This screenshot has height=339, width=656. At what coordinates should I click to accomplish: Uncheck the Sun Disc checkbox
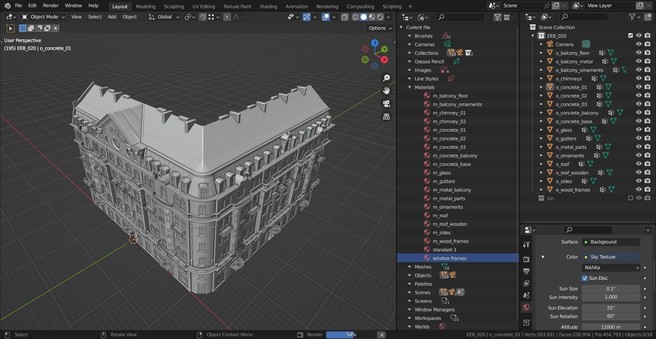pyautogui.click(x=585, y=278)
